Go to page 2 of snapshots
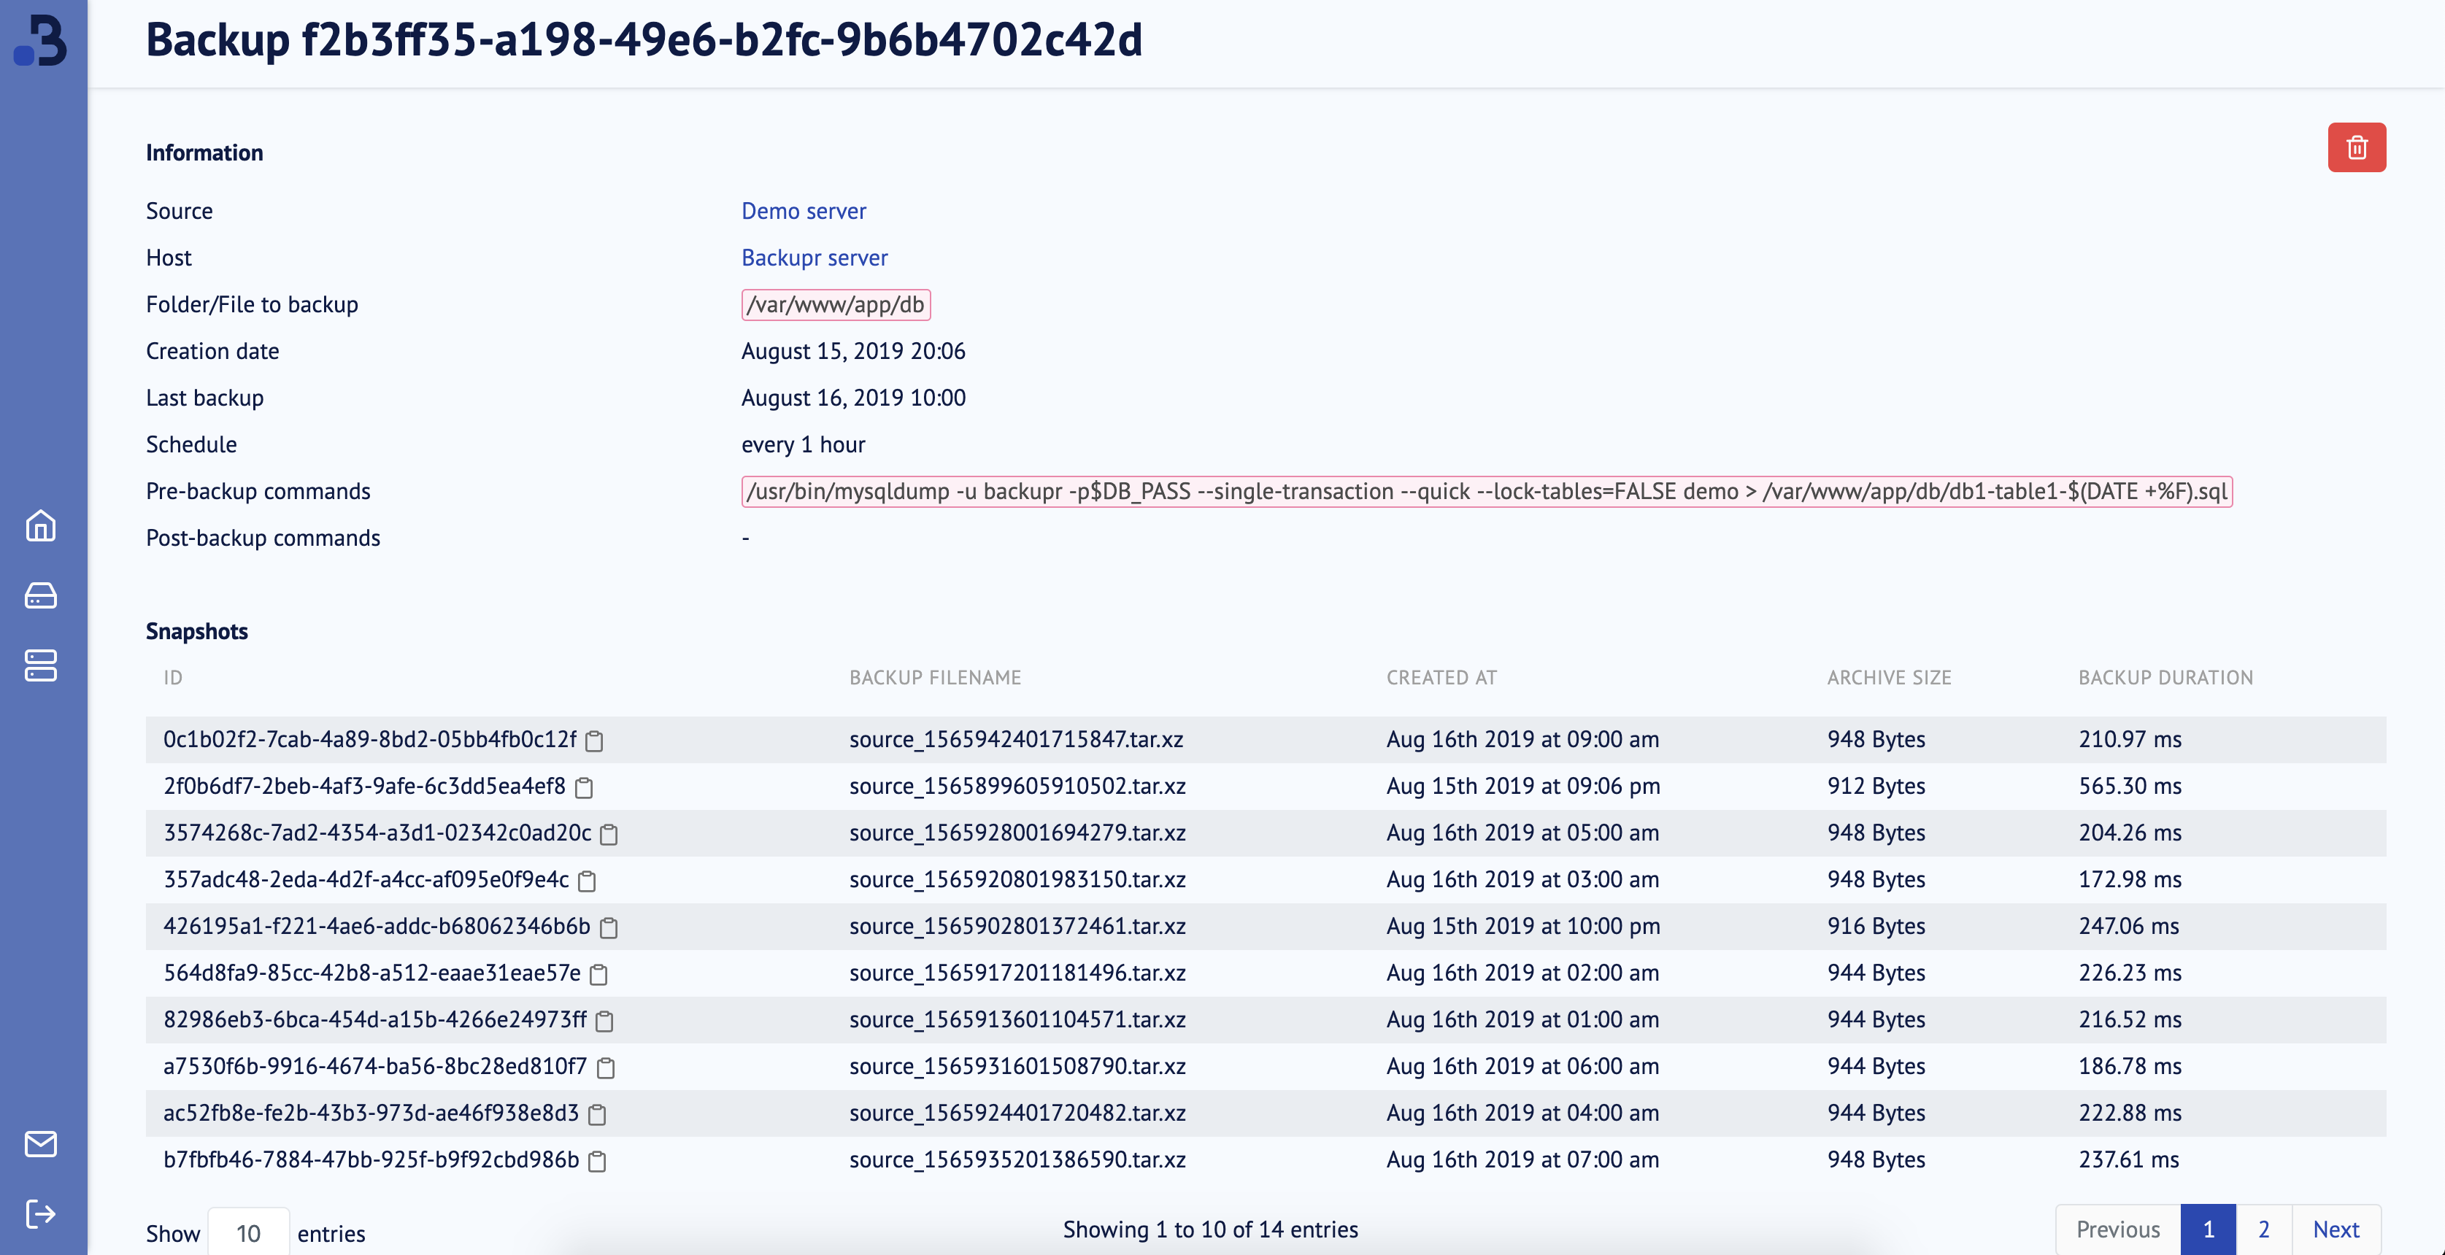 click(x=2263, y=1229)
